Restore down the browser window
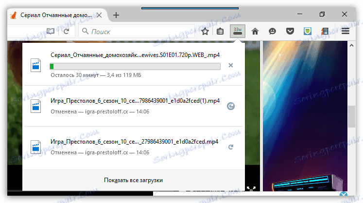This screenshot has width=363, height=203. tap(322, 14)
